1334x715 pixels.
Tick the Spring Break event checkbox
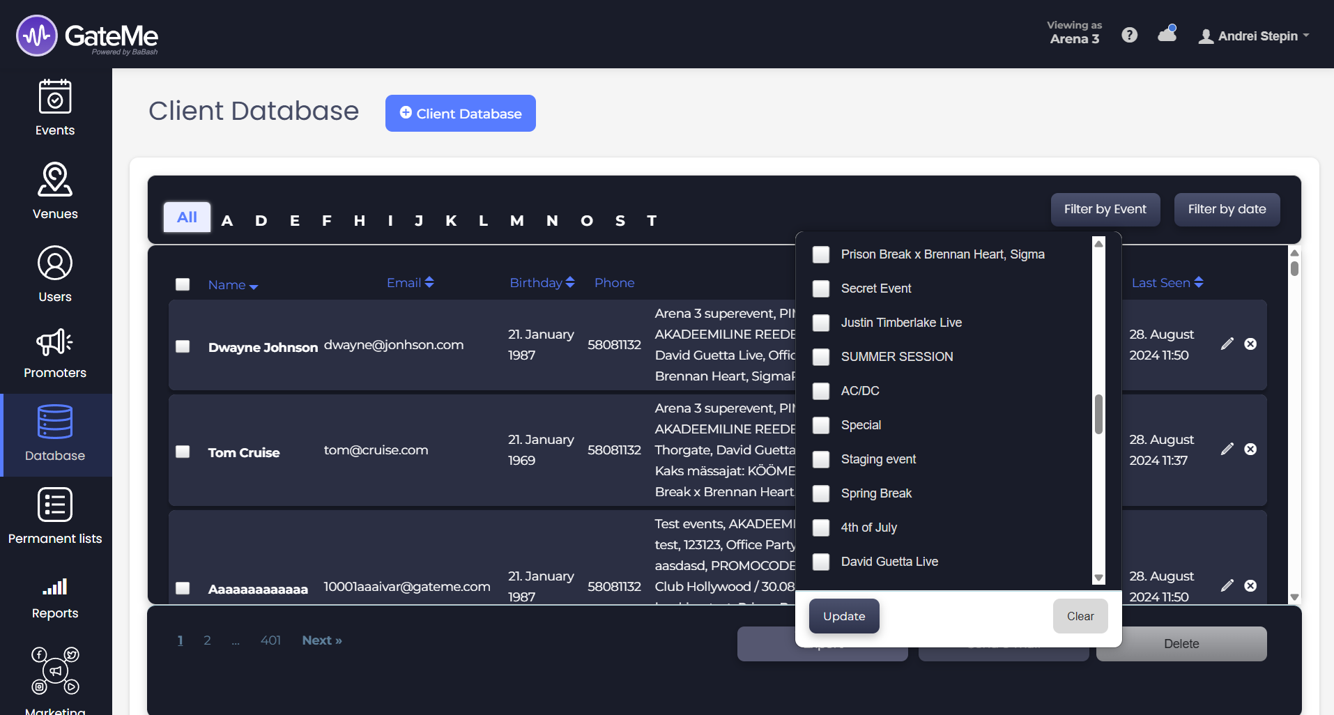821,493
